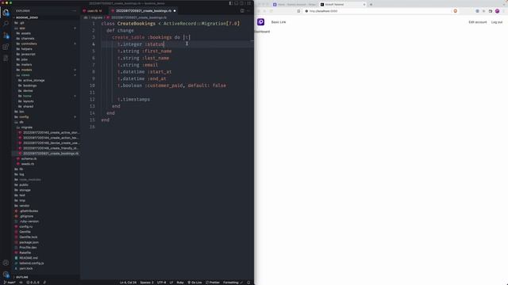This screenshot has width=508, height=285.
Task: Click the UTF-8 encoding in the status bar
Action: pyautogui.click(x=161, y=283)
